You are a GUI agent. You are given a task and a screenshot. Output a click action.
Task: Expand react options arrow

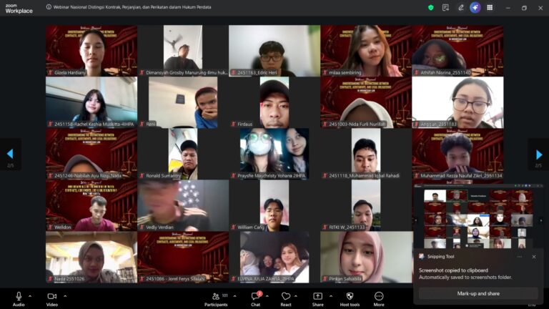(296, 296)
